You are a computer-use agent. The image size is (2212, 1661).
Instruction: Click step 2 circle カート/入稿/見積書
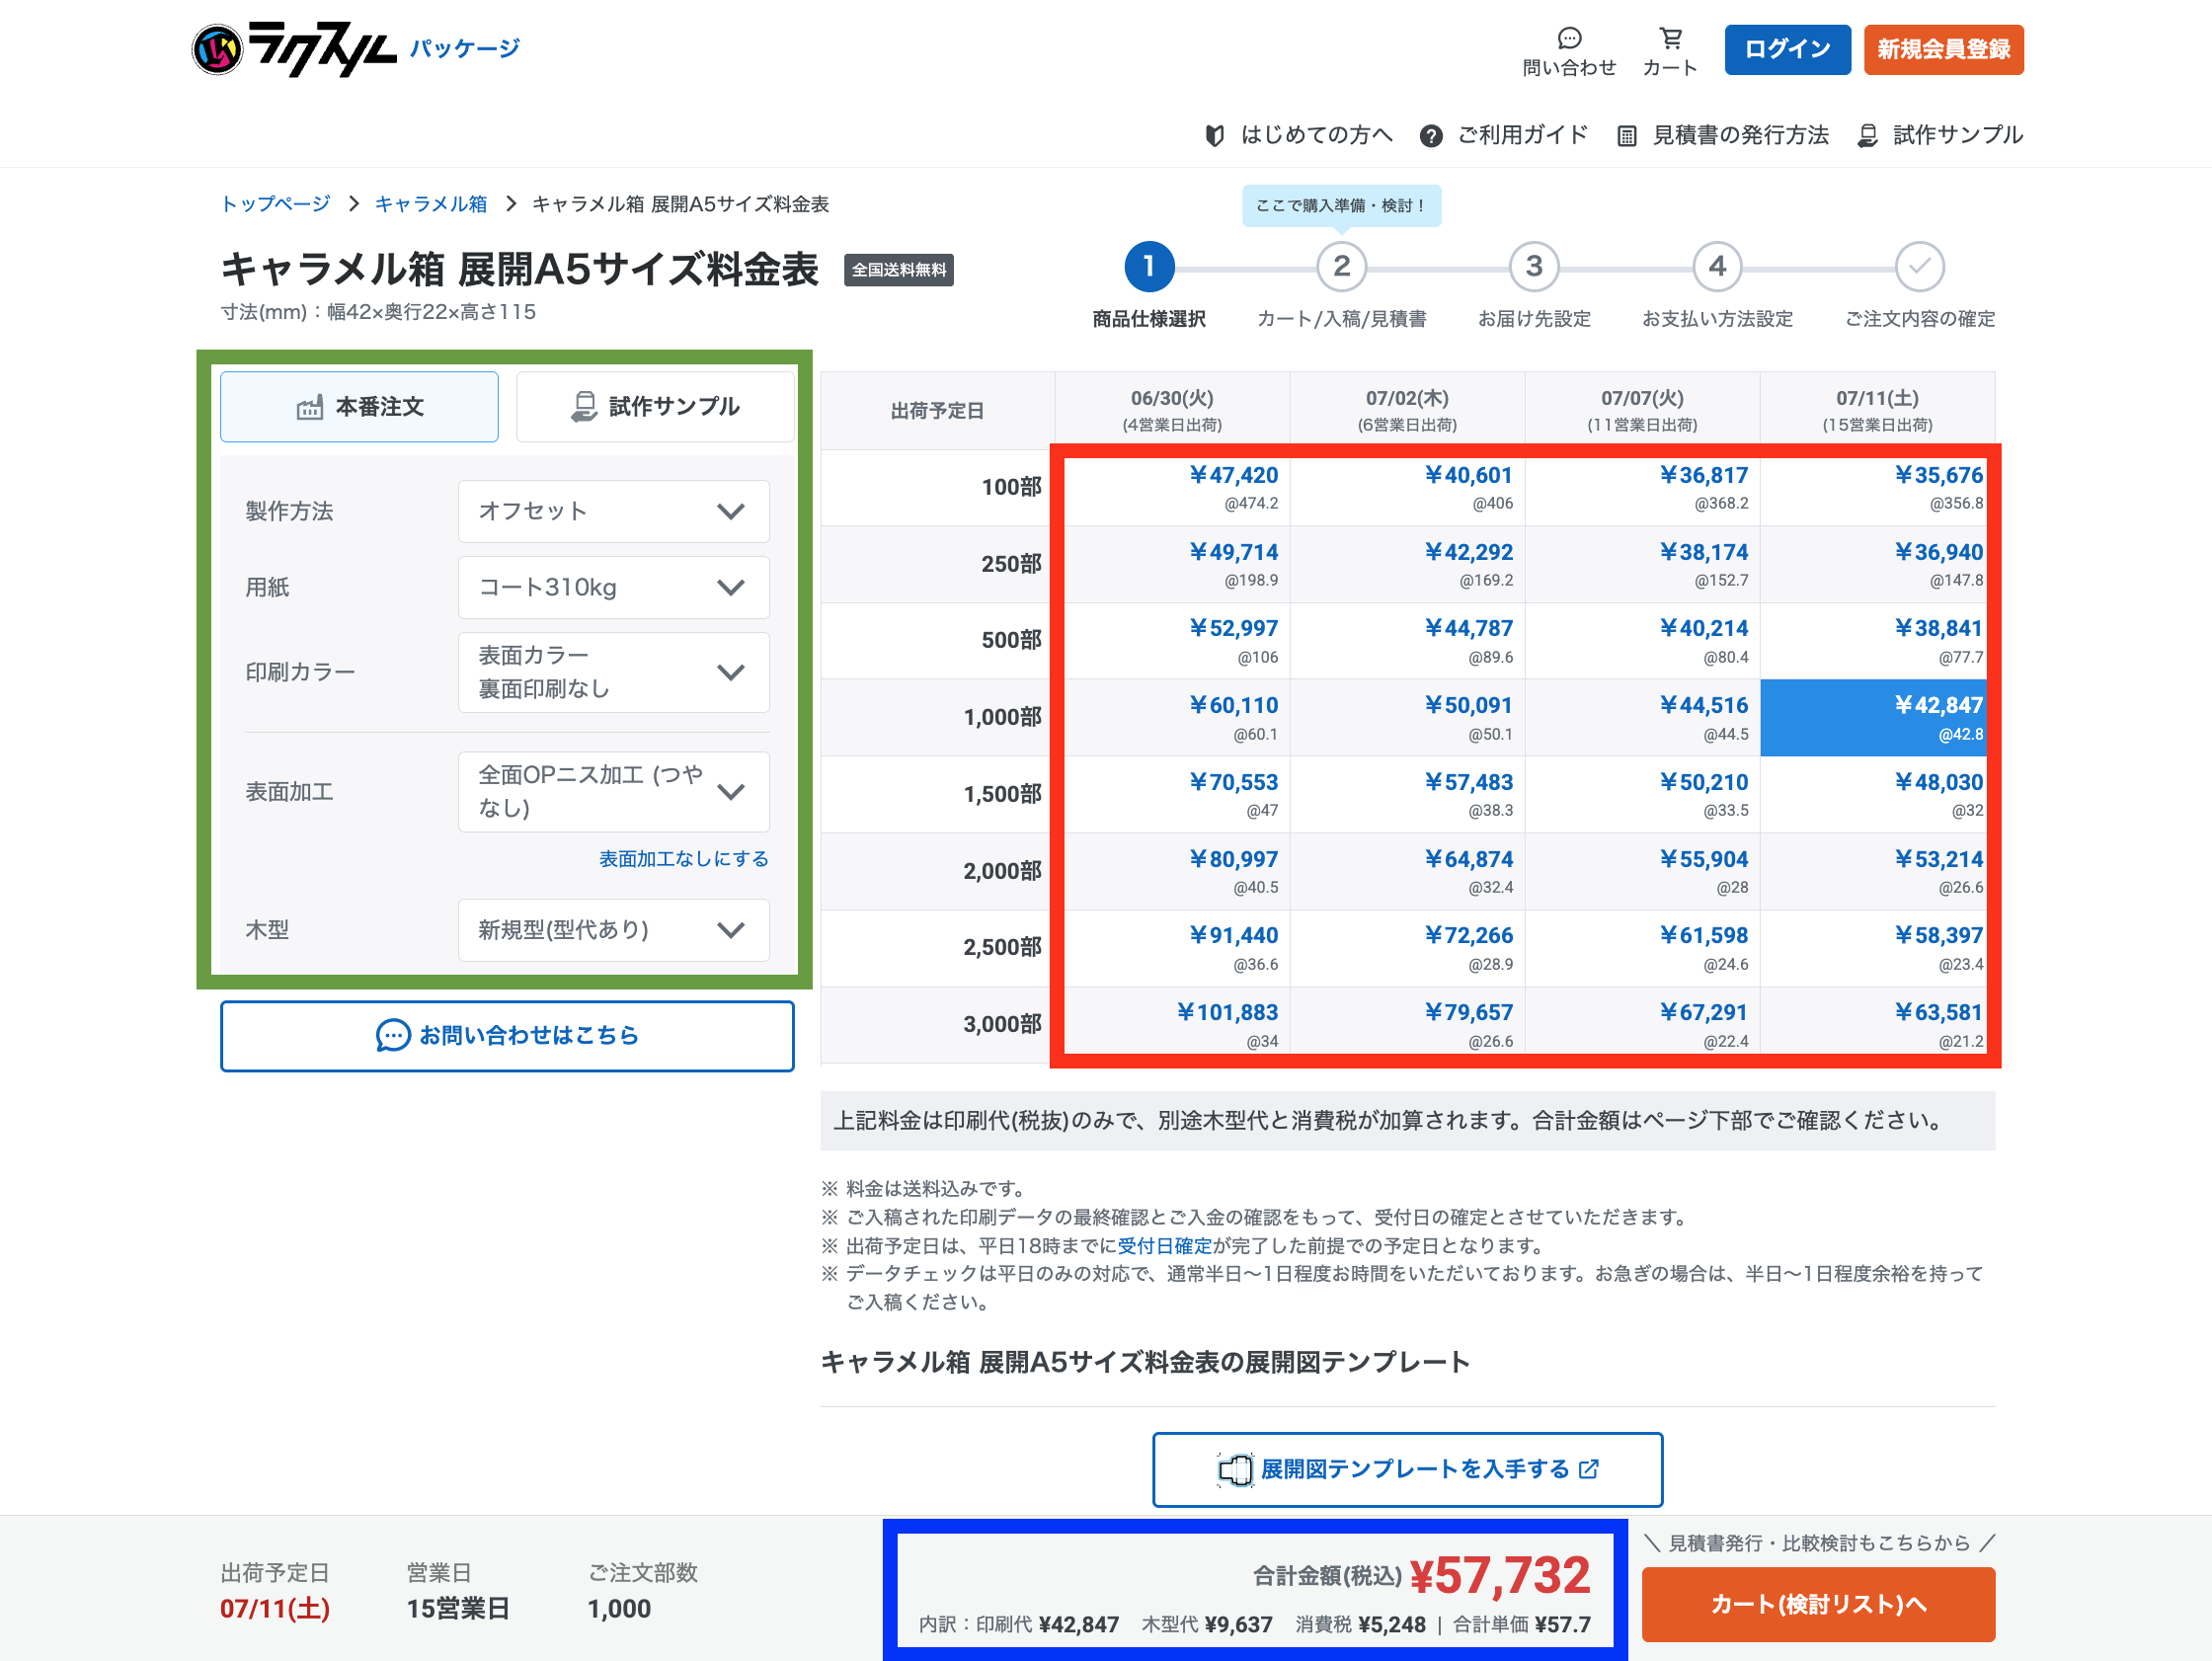pyautogui.click(x=1341, y=266)
